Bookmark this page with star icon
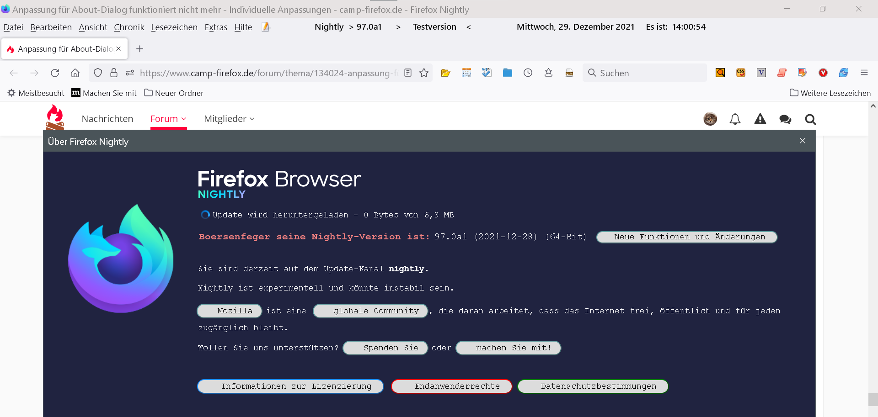 click(424, 73)
